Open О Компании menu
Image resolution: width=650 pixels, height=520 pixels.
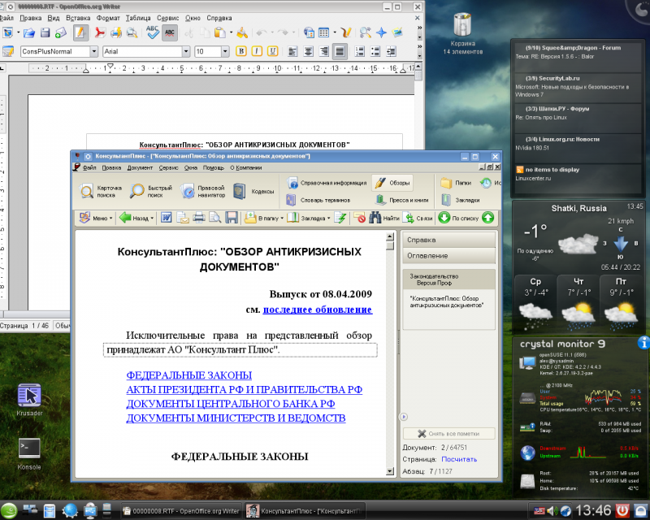click(246, 167)
